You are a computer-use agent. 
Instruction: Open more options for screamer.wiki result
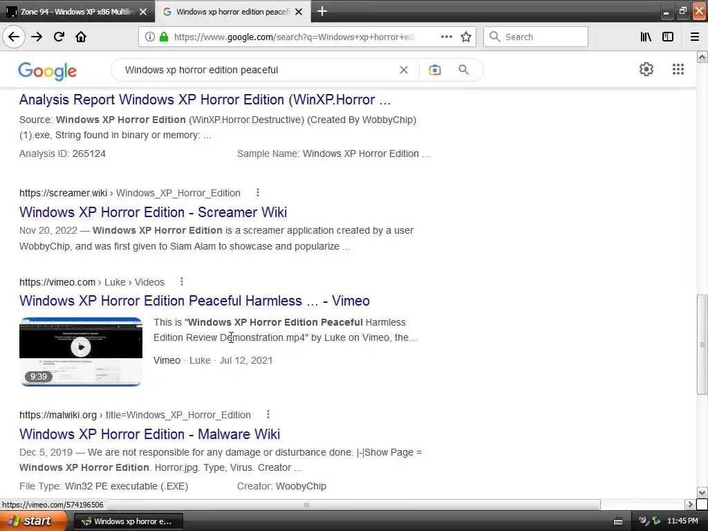click(258, 192)
